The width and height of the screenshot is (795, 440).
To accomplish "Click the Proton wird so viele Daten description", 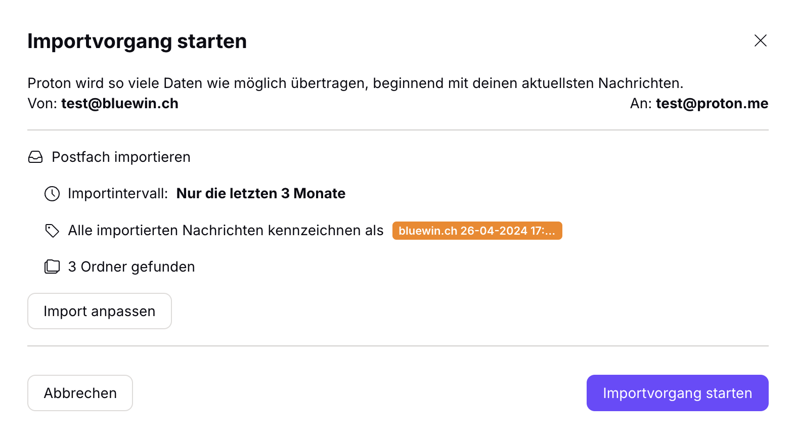I will click(355, 83).
